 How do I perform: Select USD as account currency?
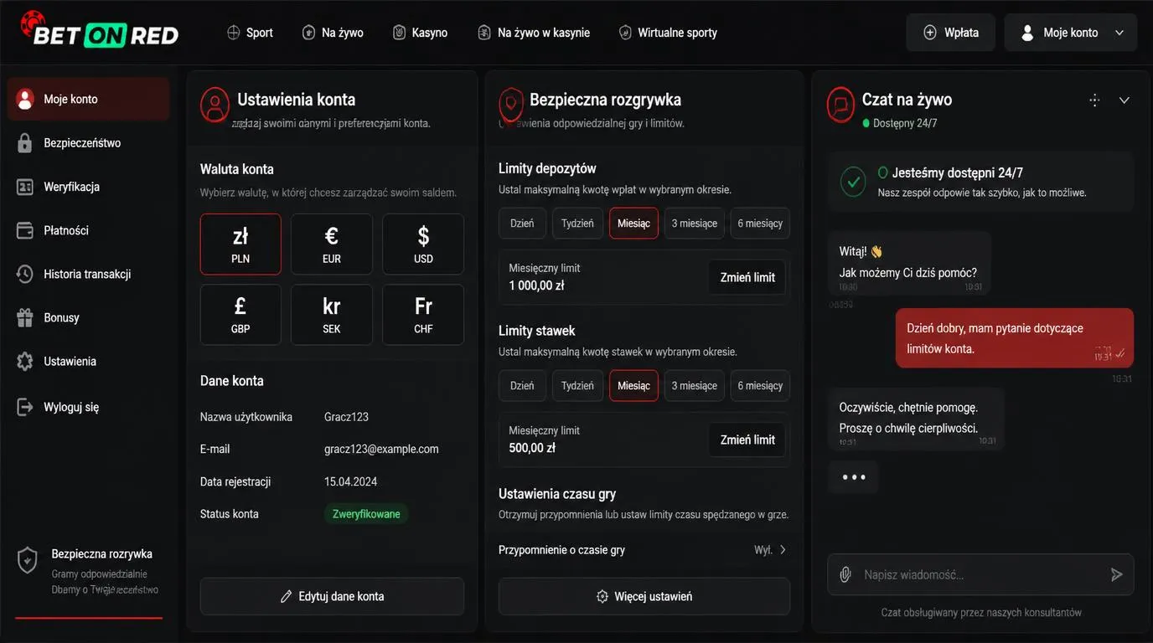pos(423,244)
